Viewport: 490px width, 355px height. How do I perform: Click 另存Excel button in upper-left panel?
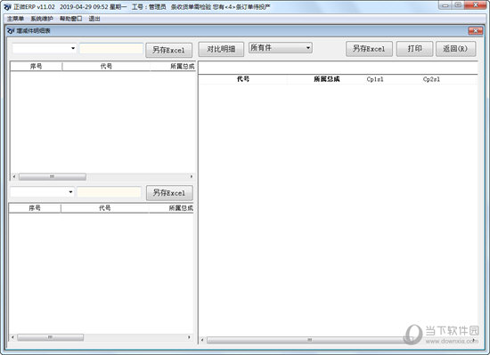[x=168, y=50]
